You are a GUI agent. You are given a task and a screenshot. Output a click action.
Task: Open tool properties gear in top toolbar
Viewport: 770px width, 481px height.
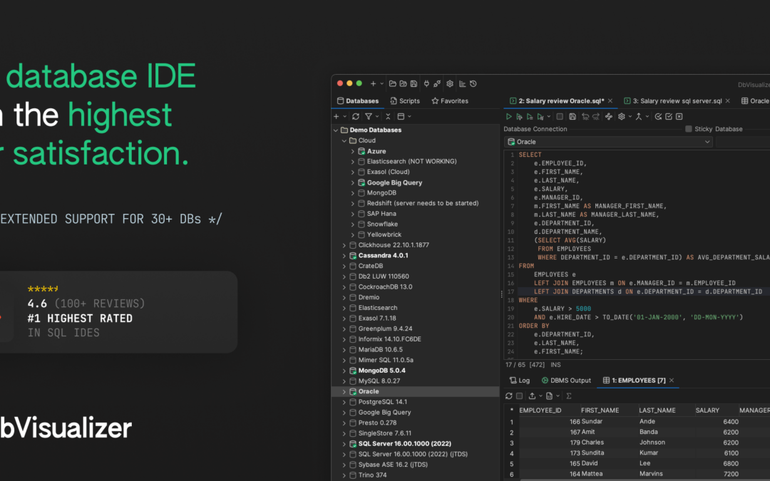[x=450, y=84]
